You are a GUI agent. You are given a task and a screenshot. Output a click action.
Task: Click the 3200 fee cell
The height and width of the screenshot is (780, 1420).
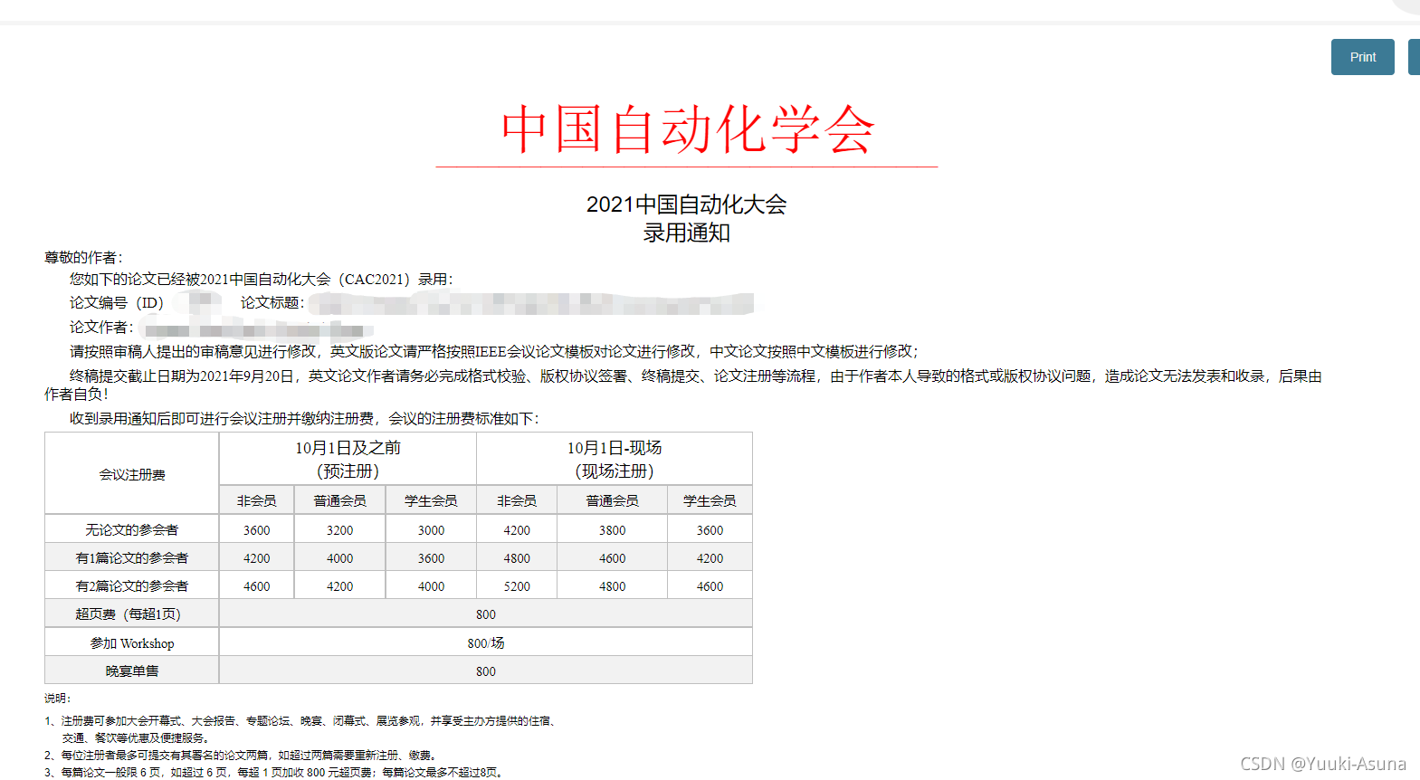point(340,529)
